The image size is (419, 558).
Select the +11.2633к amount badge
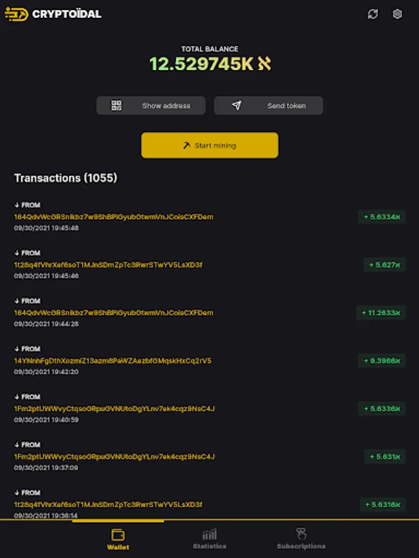pos(381,313)
